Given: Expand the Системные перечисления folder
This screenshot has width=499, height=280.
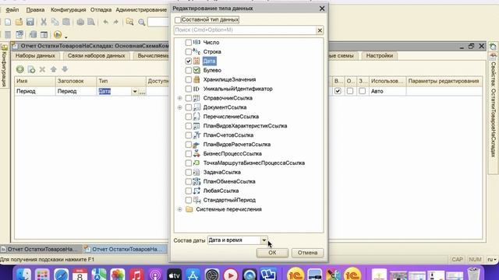Looking at the screenshot, I should point(180,209).
